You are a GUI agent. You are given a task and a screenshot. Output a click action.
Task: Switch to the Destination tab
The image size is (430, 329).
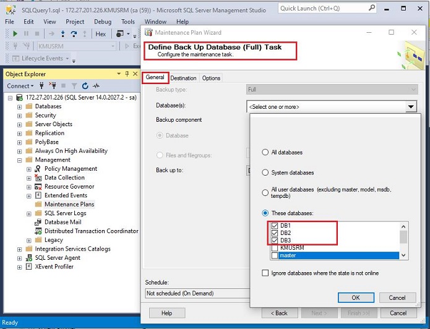(x=183, y=78)
